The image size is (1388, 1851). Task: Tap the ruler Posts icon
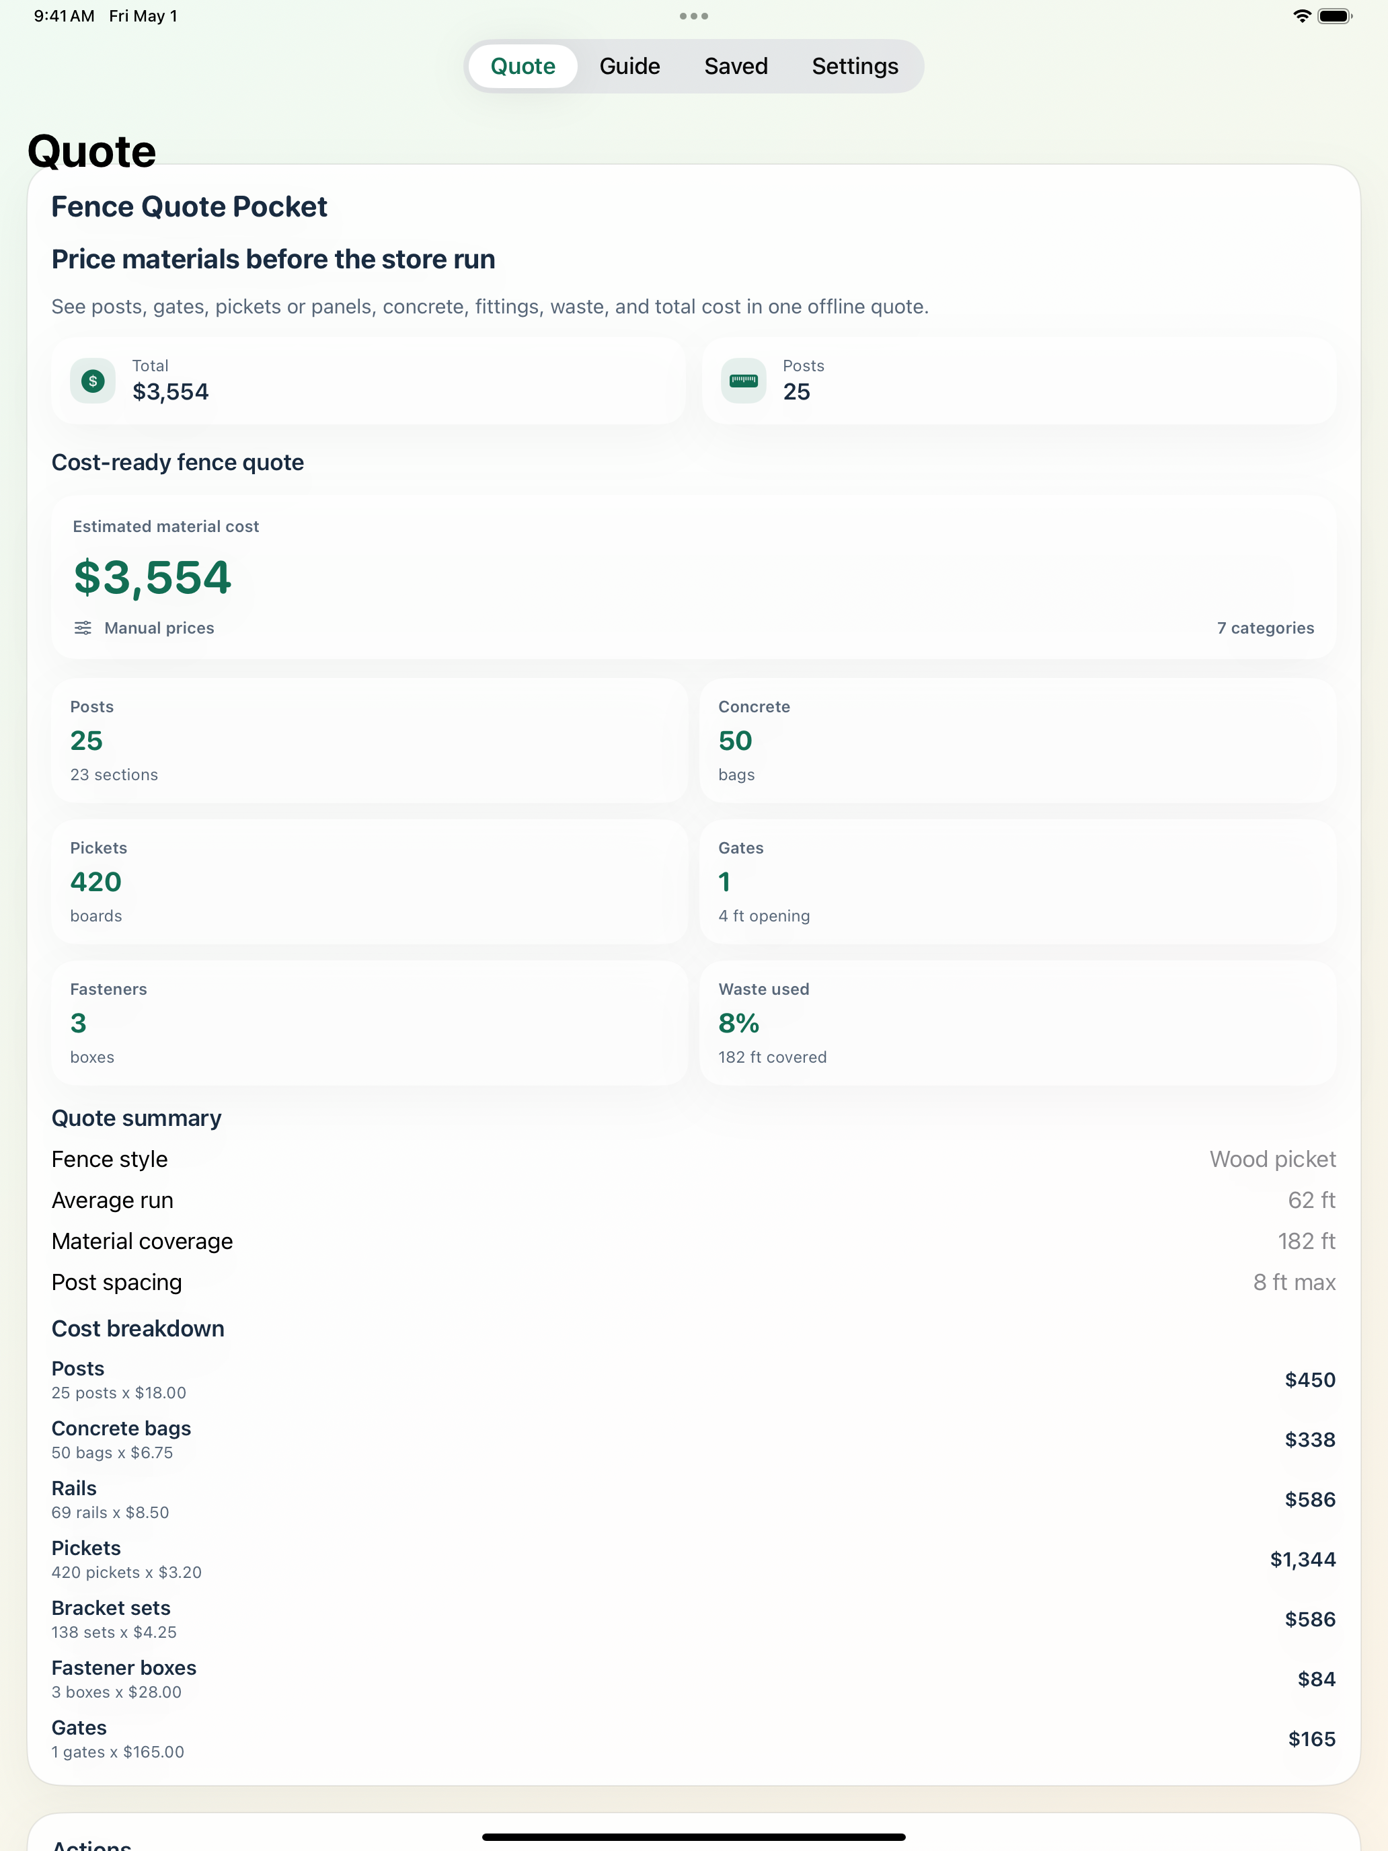point(743,381)
